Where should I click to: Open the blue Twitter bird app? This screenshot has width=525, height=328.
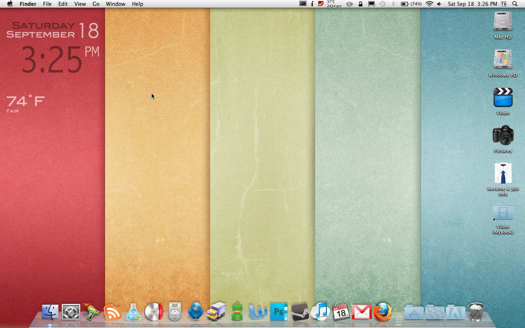[x=195, y=312]
